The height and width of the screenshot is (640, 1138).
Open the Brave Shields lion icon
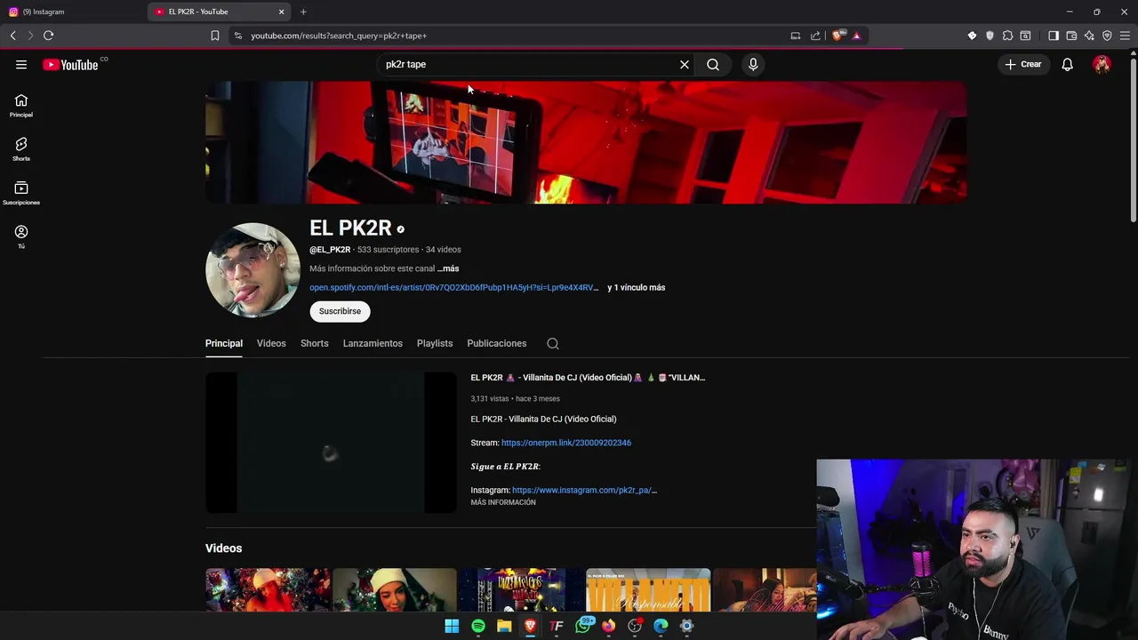[837, 36]
